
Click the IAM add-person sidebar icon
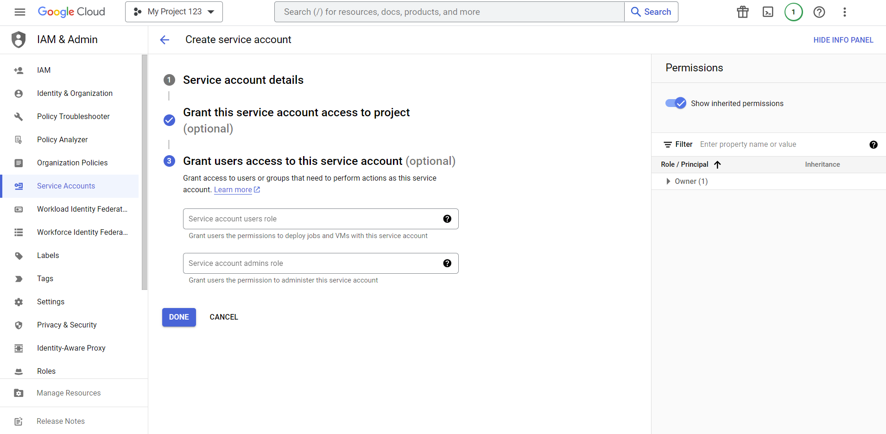(19, 70)
